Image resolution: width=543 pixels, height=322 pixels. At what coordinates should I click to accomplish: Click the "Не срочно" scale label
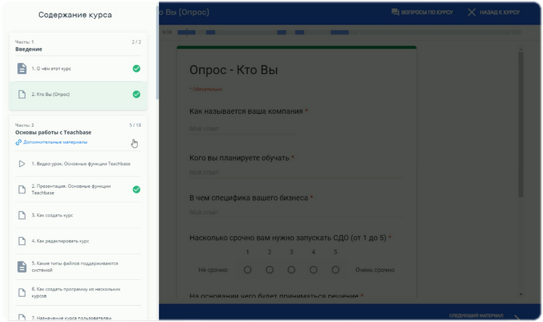pos(213,270)
